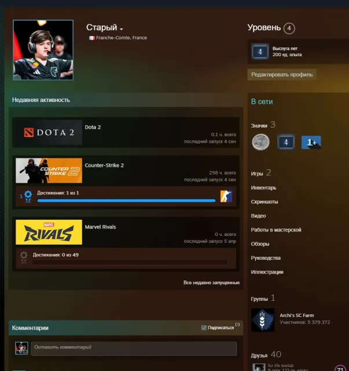Screen dimensions: 349x371
Task: Open Все недавно запущенные link
Action: pyautogui.click(x=211, y=282)
